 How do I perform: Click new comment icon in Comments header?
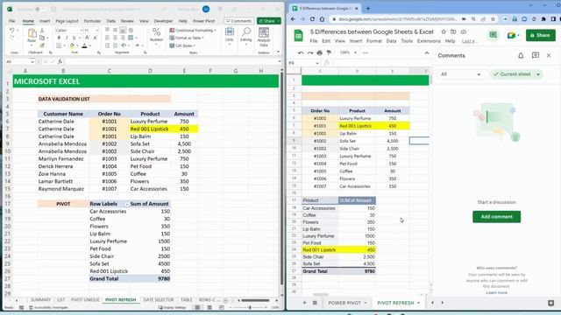click(536, 55)
